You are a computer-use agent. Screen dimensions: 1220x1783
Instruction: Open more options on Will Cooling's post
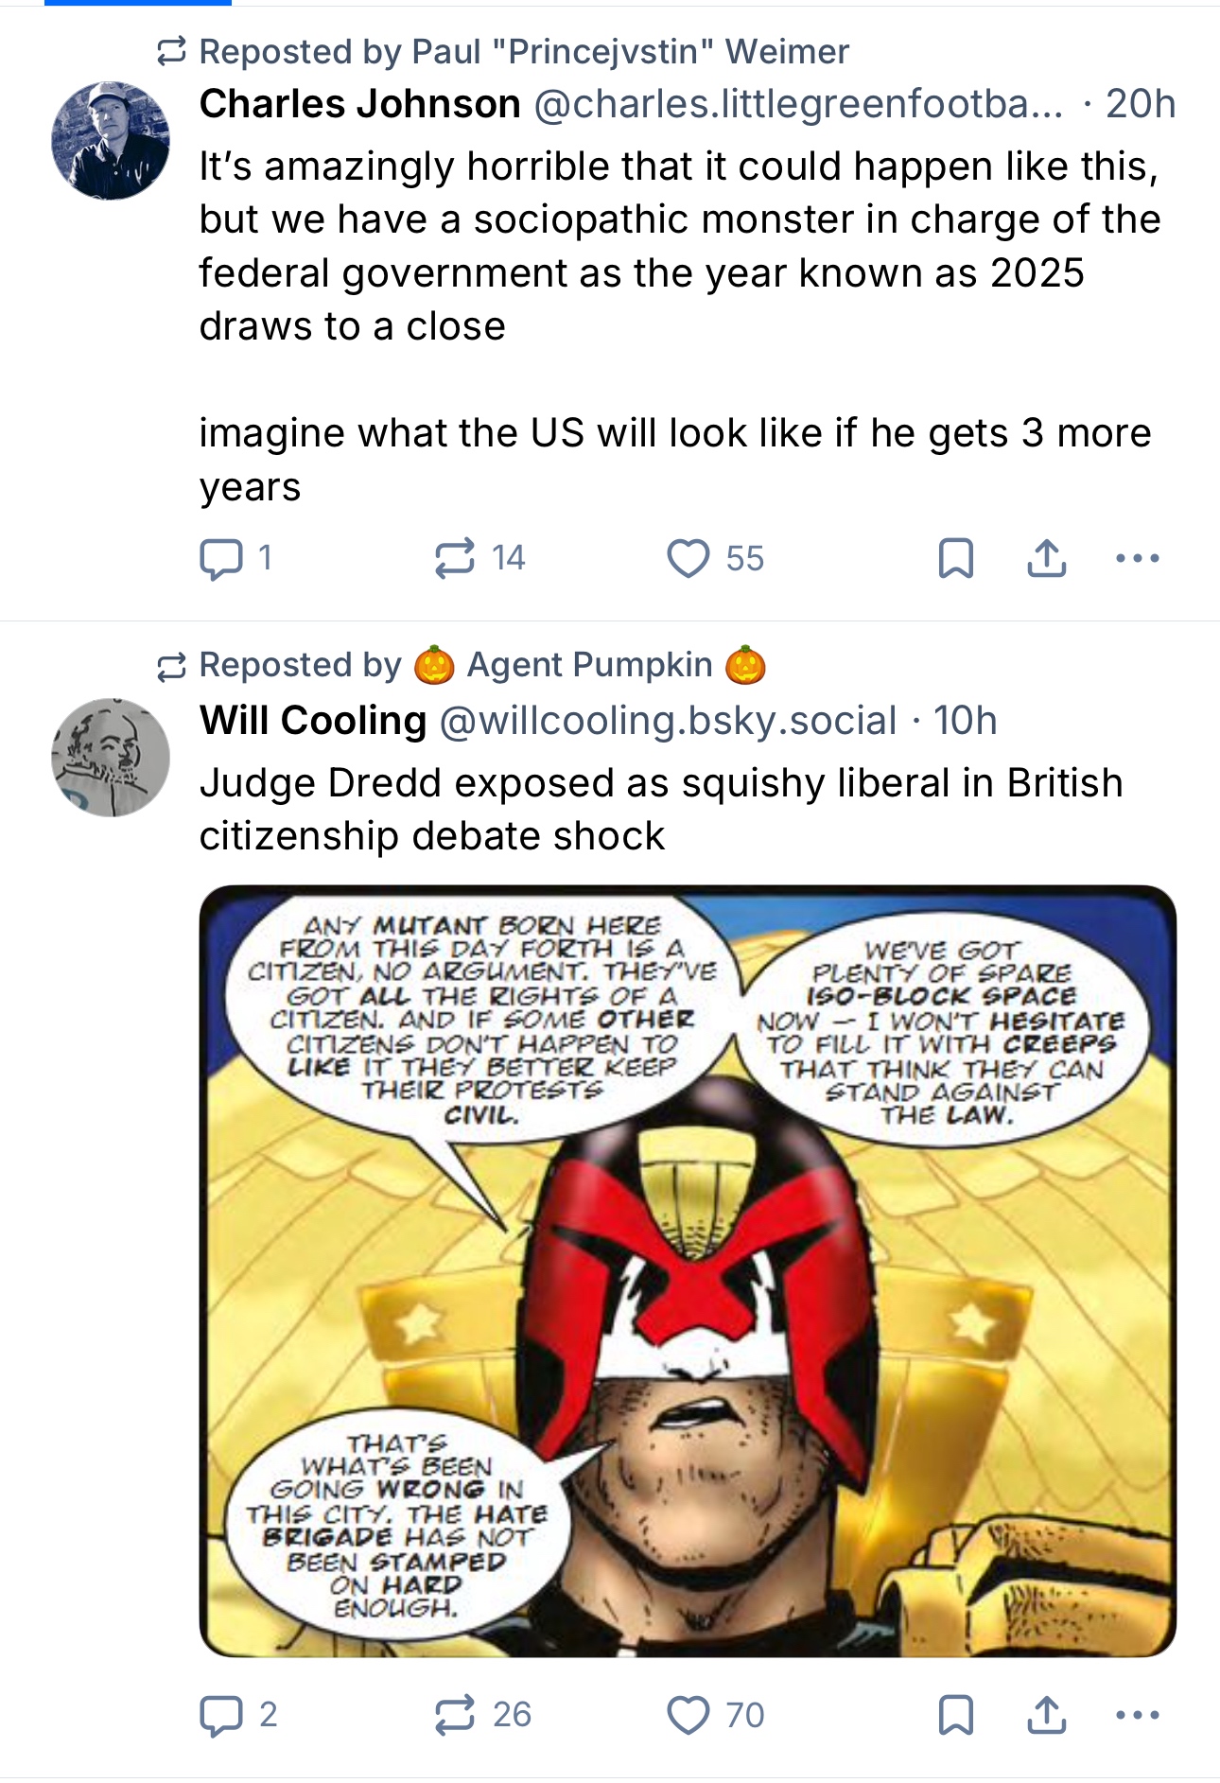(x=1137, y=1715)
